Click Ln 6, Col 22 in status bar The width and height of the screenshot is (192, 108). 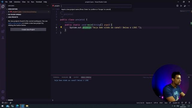(x=140, y=103)
